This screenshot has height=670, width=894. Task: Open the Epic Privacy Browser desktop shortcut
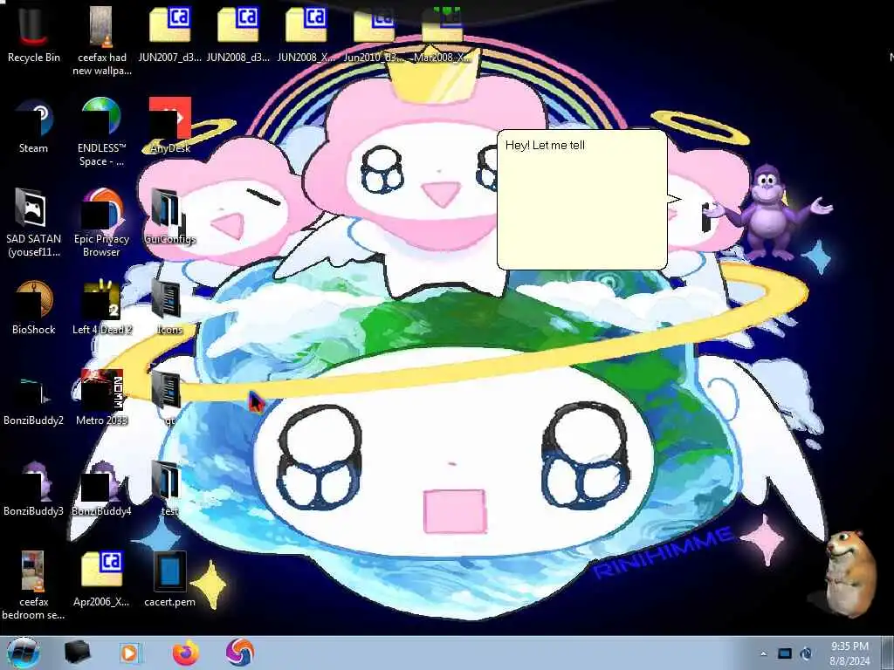[101, 222]
